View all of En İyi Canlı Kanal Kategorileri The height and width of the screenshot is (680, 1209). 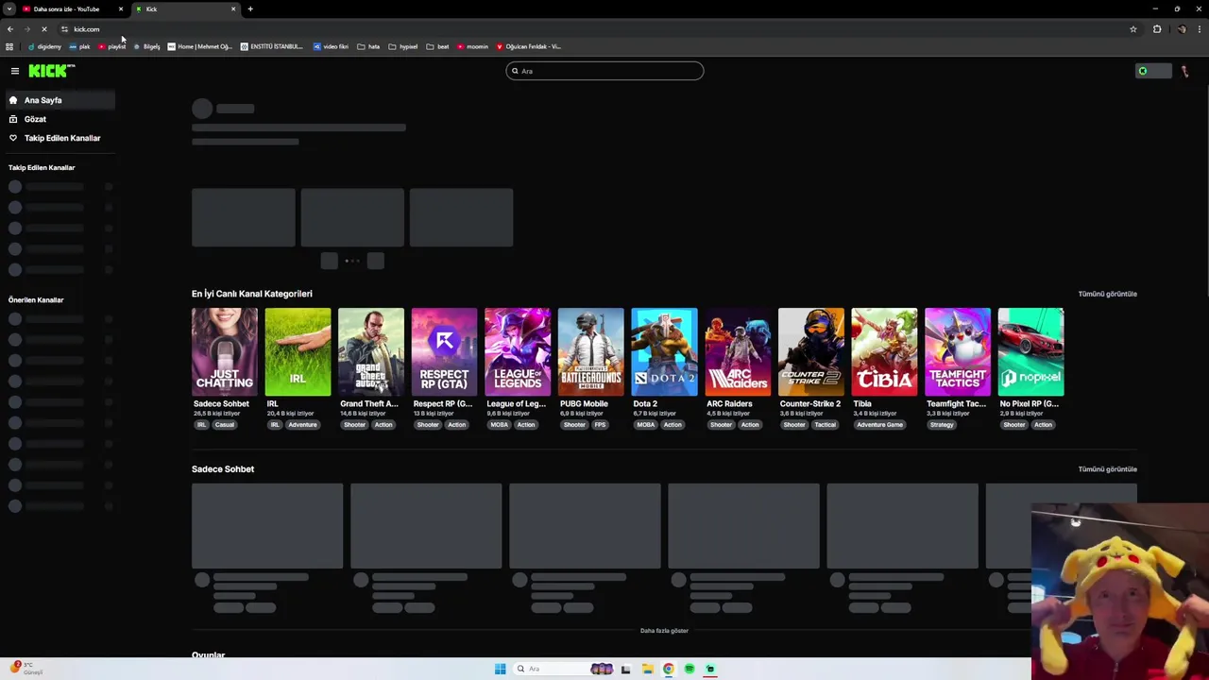click(1107, 294)
